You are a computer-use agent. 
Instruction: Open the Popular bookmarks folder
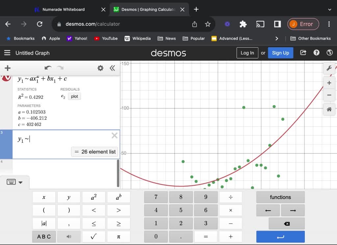pyautogui.click(x=194, y=38)
